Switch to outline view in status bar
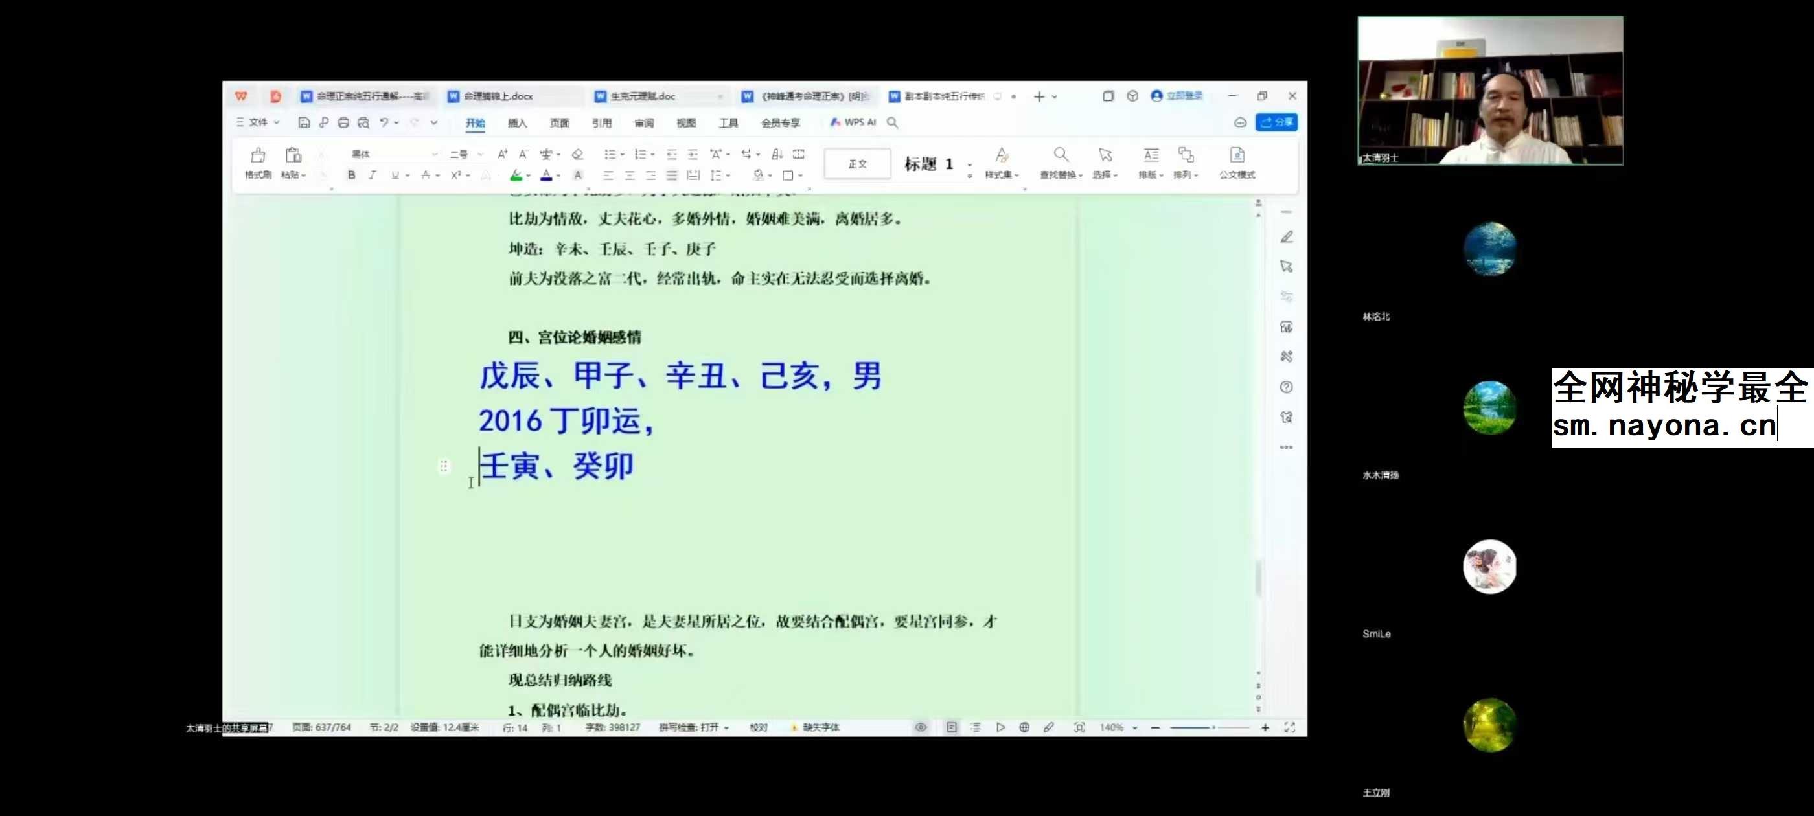Image resolution: width=1814 pixels, height=816 pixels. pos(975,727)
